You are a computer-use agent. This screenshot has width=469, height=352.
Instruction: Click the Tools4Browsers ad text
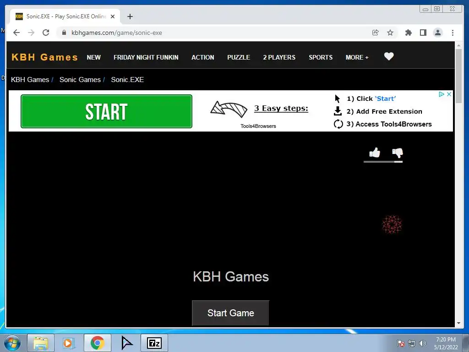click(258, 126)
